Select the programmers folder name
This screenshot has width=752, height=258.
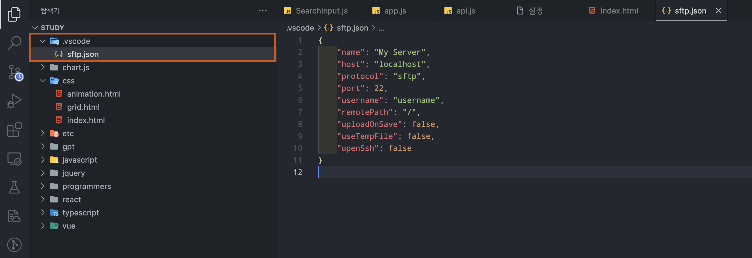pos(87,186)
